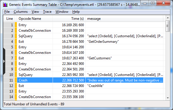
Task: Click Entry opcode on line 8
Action: pos(22,64)
